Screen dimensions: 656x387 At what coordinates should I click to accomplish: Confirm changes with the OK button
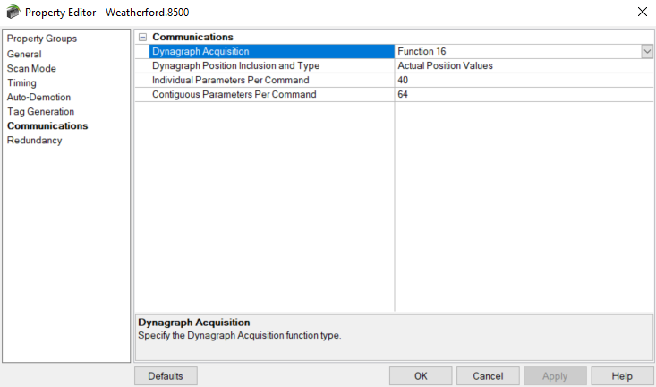click(x=421, y=376)
